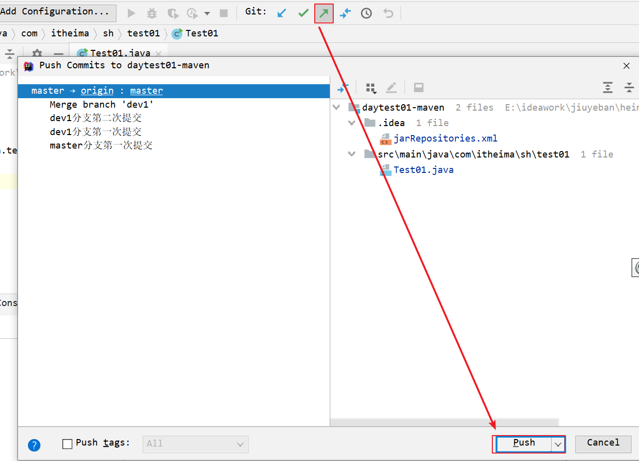The width and height of the screenshot is (639, 461).
Task: Collapse the .idea folder node
Action: (352, 123)
